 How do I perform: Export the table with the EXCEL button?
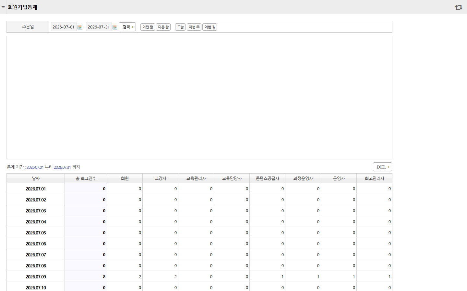(382, 167)
